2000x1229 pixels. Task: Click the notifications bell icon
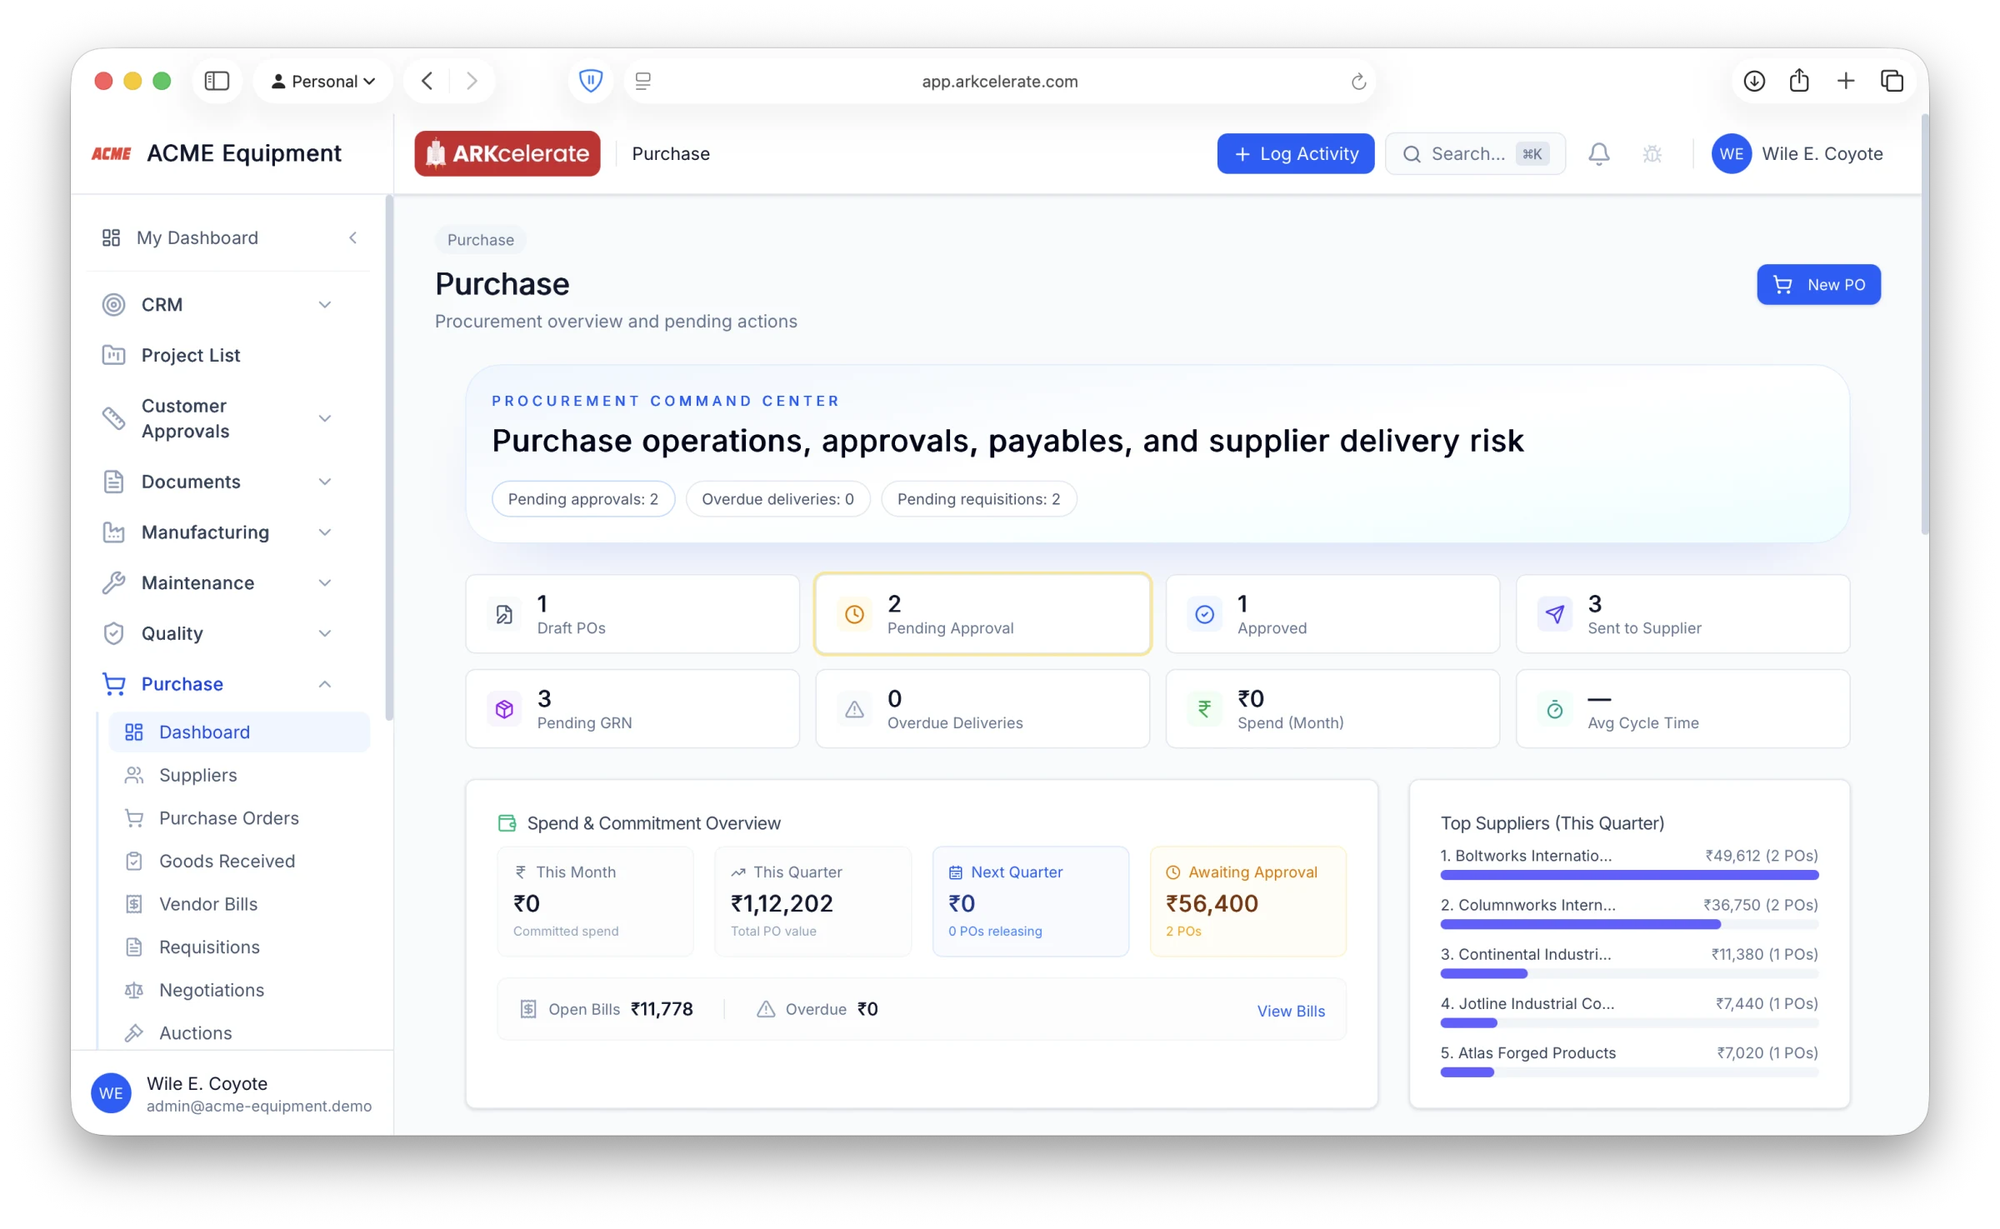point(1597,154)
